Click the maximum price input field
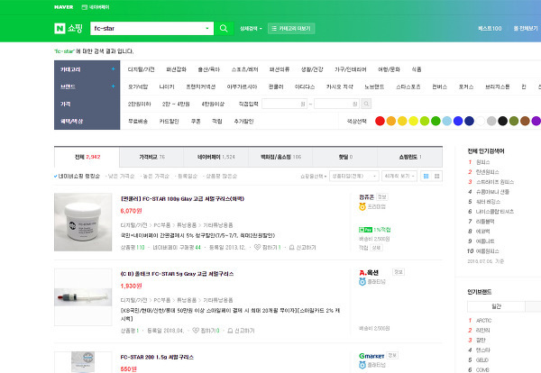541x373 pixels. click(x=336, y=104)
